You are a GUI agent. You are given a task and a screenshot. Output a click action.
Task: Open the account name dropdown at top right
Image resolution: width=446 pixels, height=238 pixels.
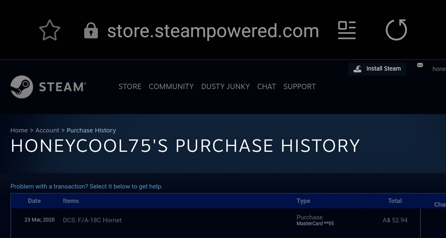439,69
